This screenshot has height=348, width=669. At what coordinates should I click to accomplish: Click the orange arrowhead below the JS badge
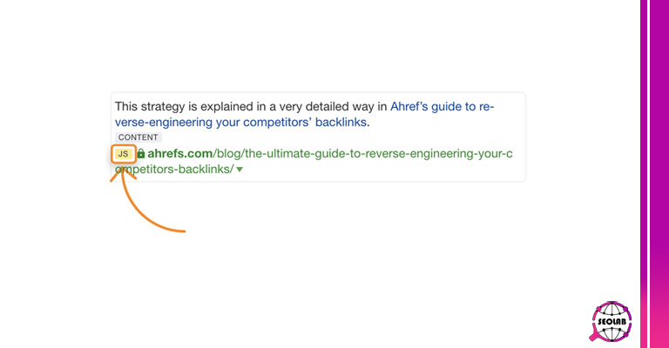point(122,173)
